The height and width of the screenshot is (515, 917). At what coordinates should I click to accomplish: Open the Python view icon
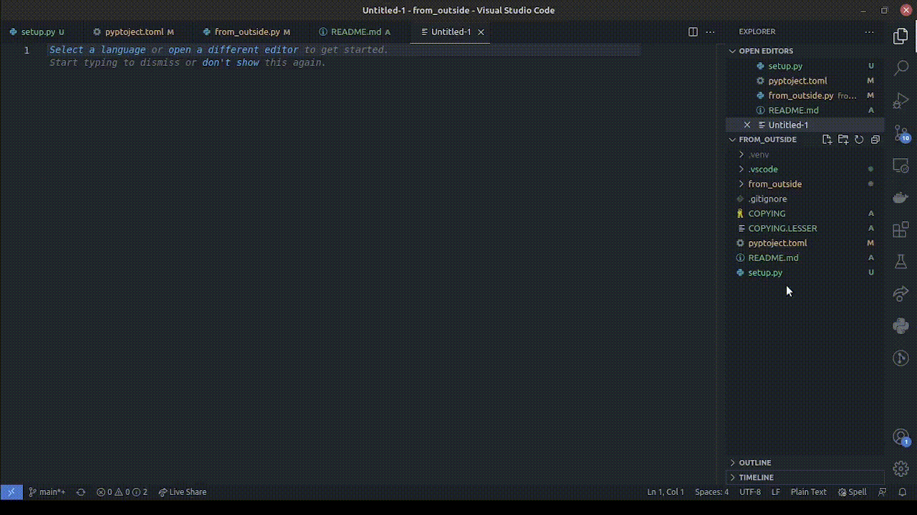(x=901, y=326)
